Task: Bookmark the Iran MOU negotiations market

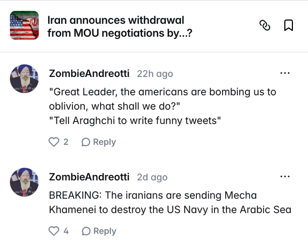Action: (x=288, y=25)
